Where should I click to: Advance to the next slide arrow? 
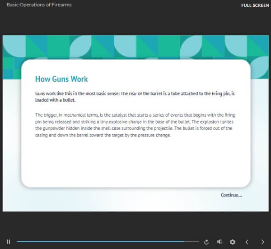[x=262, y=242]
